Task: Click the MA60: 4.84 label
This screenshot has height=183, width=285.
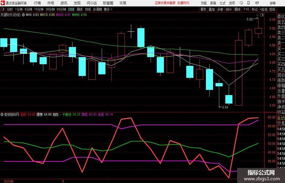Action: click(x=79, y=15)
